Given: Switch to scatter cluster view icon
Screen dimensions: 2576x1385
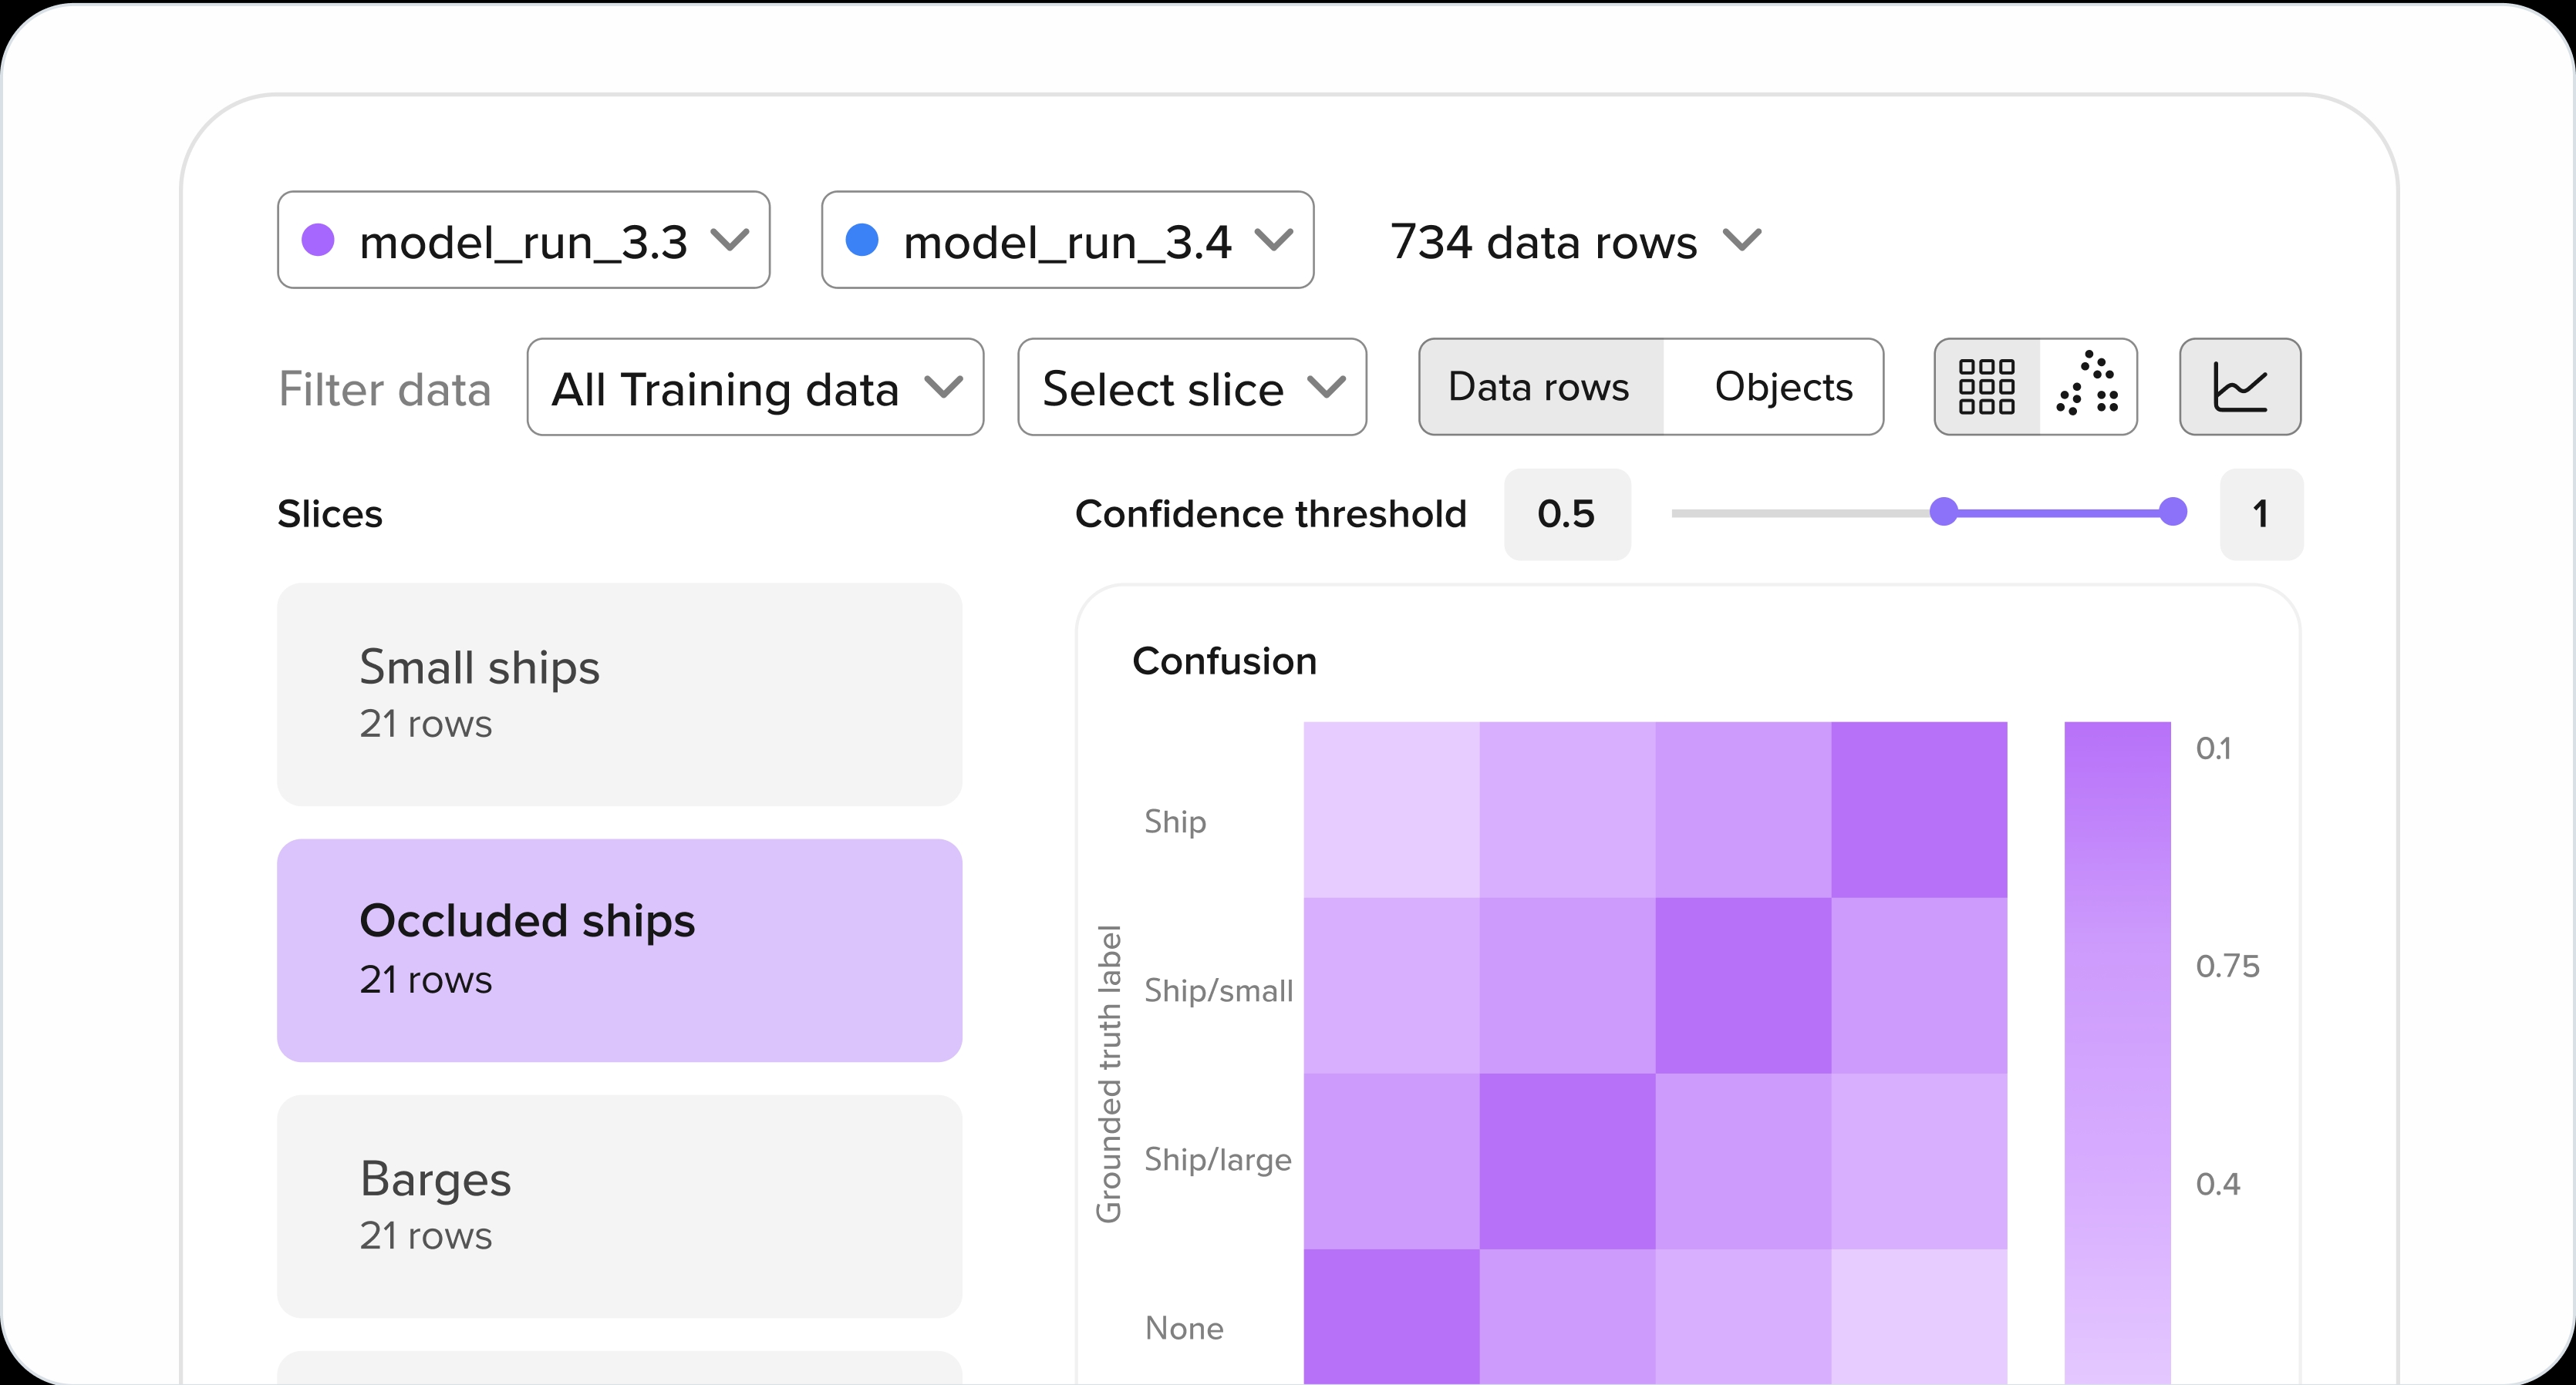Looking at the screenshot, I should click(x=2088, y=385).
